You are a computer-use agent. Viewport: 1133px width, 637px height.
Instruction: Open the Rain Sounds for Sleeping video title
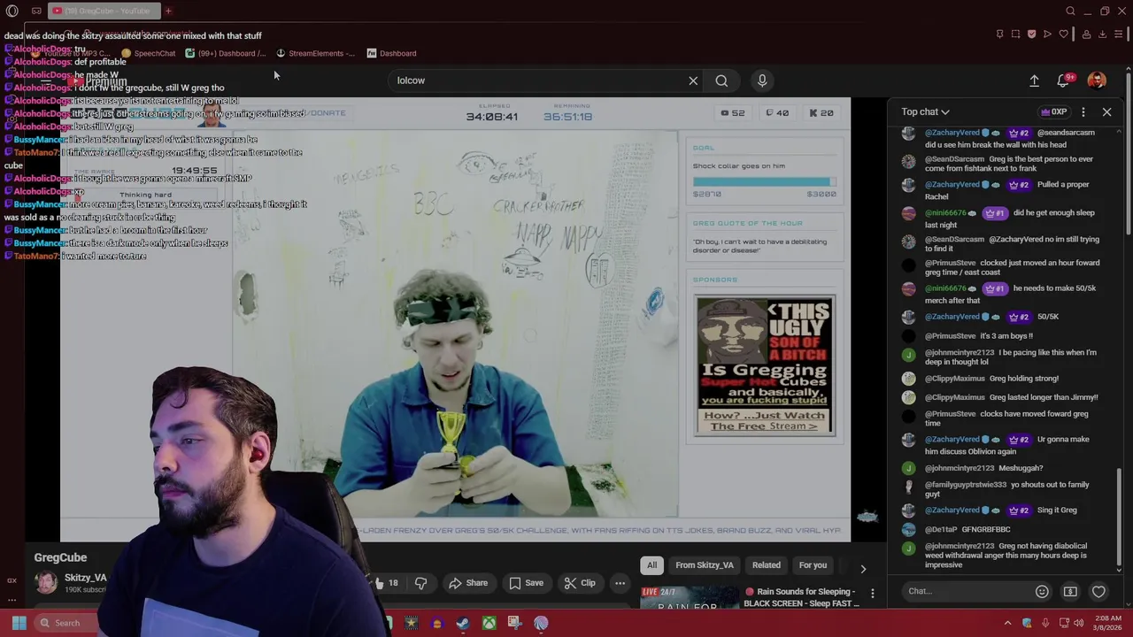(801, 597)
